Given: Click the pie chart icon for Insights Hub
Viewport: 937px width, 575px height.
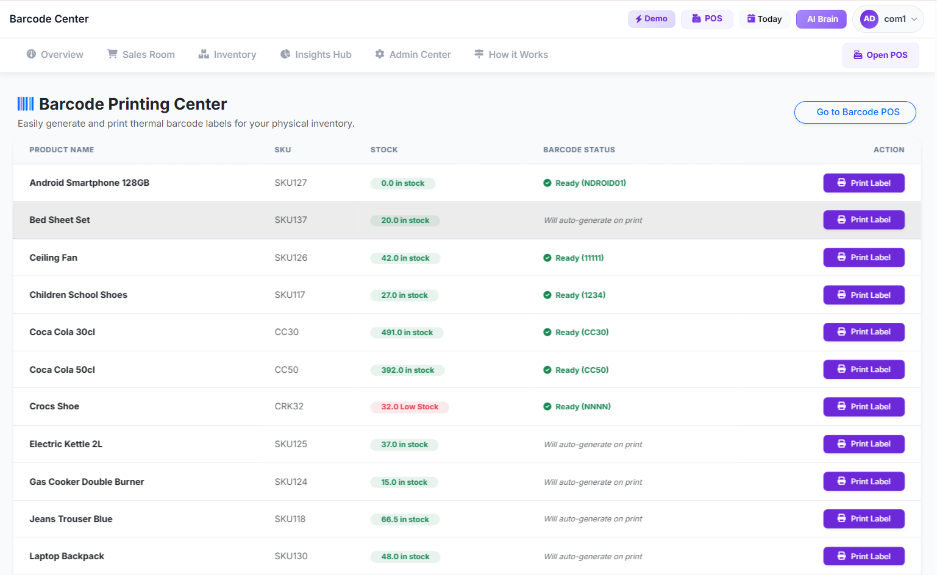Looking at the screenshot, I should pos(285,54).
